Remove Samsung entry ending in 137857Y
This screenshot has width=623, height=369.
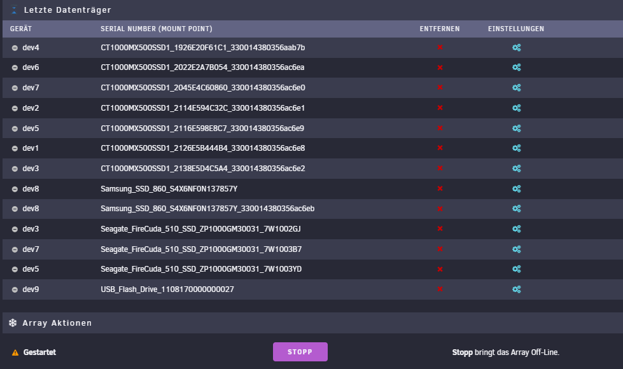pos(440,188)
